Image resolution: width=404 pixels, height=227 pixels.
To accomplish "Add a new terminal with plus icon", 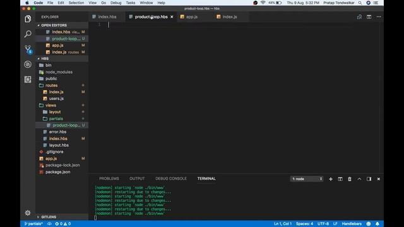I will point(331,179).
